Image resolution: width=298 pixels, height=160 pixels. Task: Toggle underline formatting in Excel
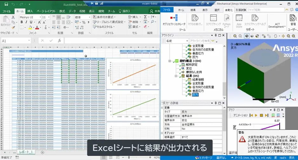click(x=31, y=22)
